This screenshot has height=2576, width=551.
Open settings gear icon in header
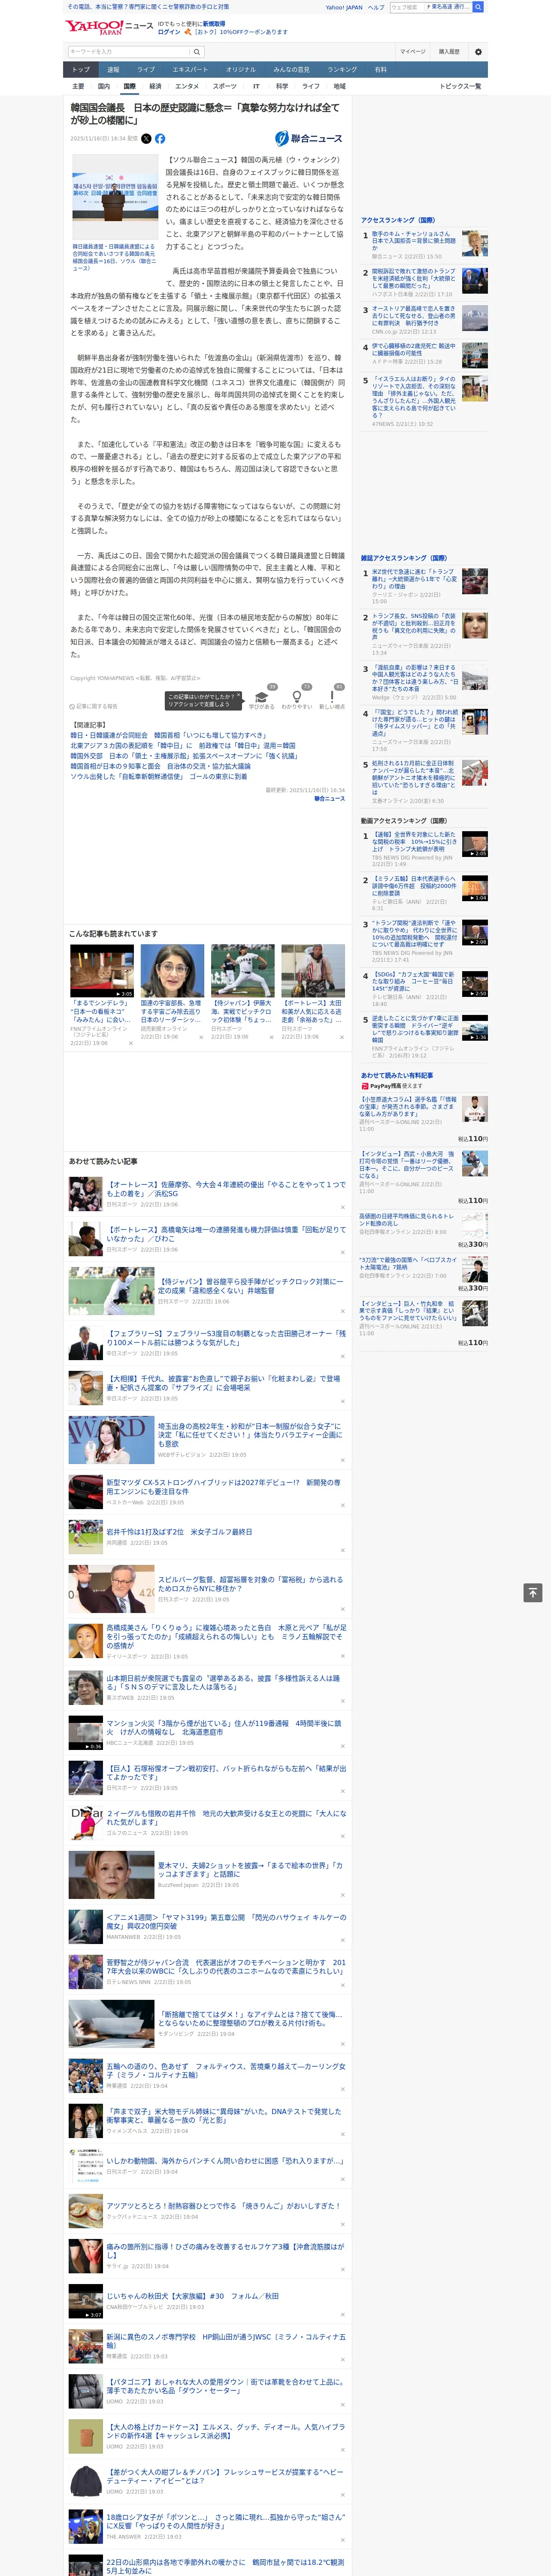click(x=477, y=52)
